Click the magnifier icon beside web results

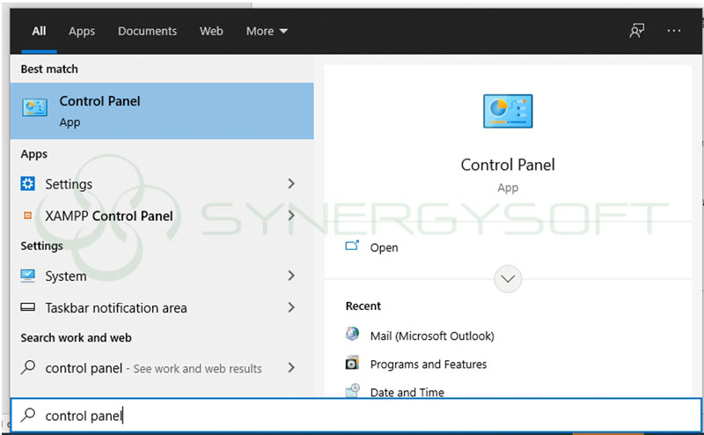(28, 367)
